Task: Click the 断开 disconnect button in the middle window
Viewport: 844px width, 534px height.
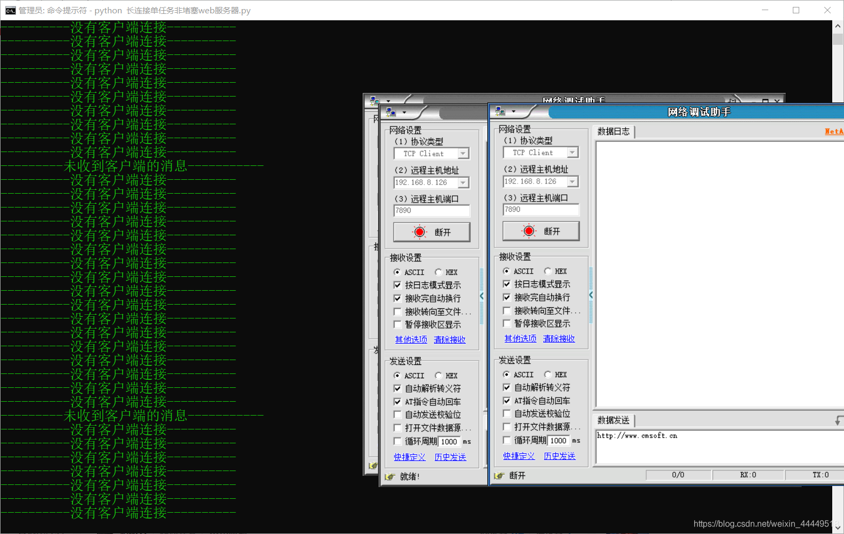Action: [431, 232]
